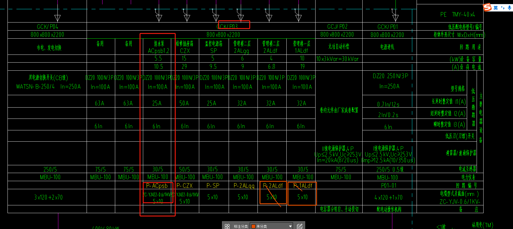
Task: Click the edit annotation pencil icon
Action: [x=300, y=226]
